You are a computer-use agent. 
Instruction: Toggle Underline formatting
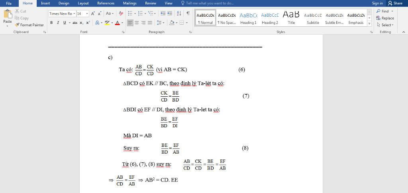coord(64,23)
